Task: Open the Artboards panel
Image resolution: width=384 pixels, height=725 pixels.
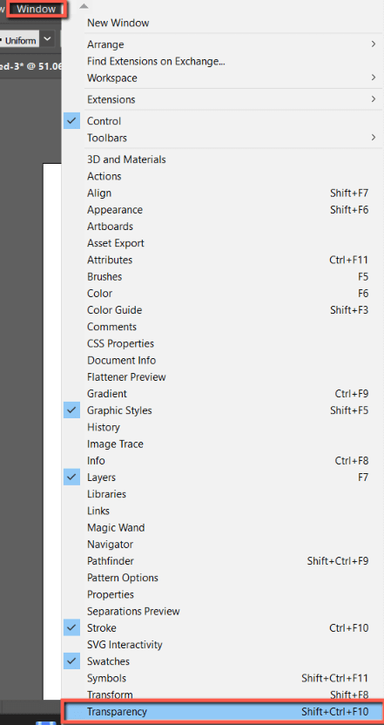Action: pos(223,226)
